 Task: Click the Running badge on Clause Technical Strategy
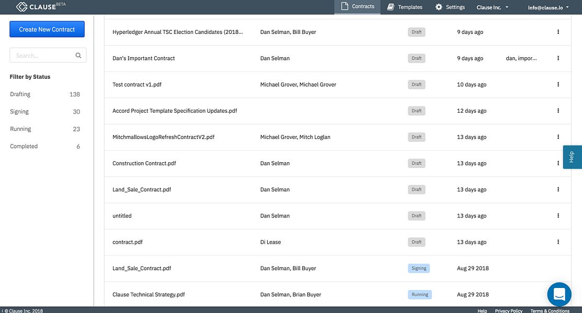pos(420,294)
